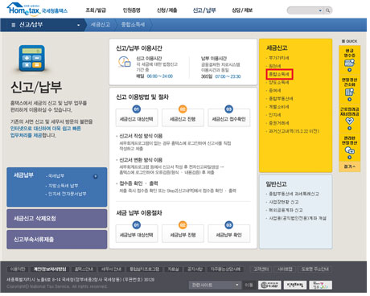Open the 상담/제보 top menu
Screen dimensions: 370x296
point(242,10)
